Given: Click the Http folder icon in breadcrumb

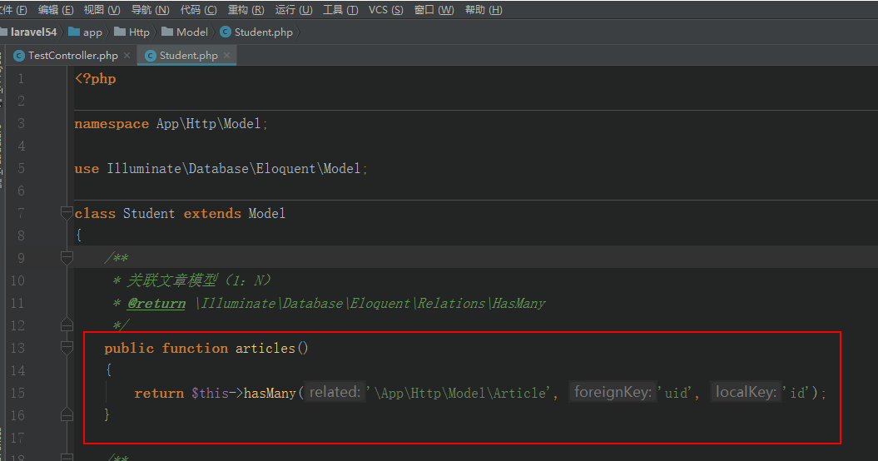Looking at the screenshot, I should pos(121,32).
